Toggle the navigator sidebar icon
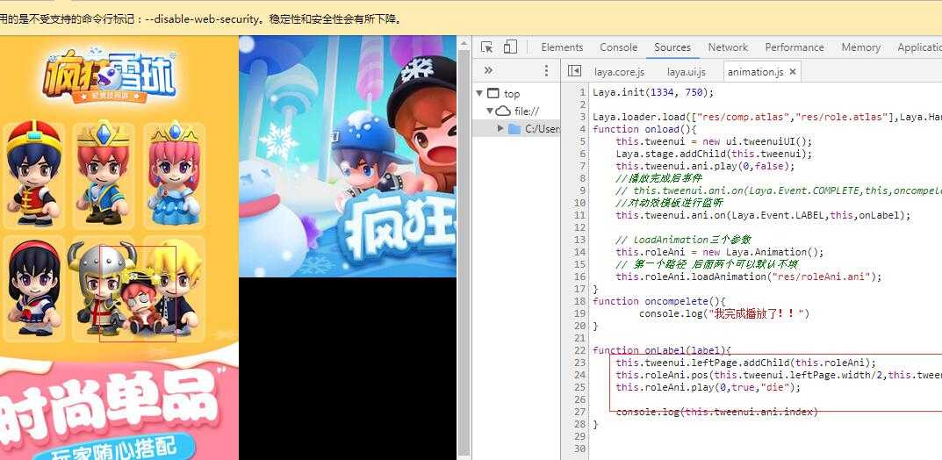 pos(574,71)
